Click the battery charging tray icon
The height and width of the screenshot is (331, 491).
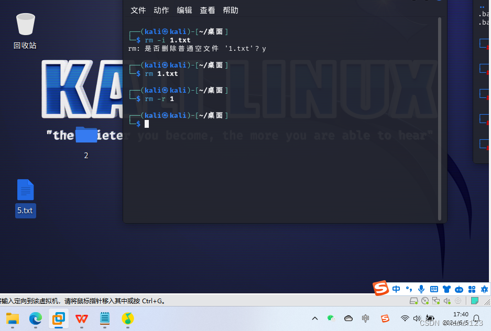point(430,318)
